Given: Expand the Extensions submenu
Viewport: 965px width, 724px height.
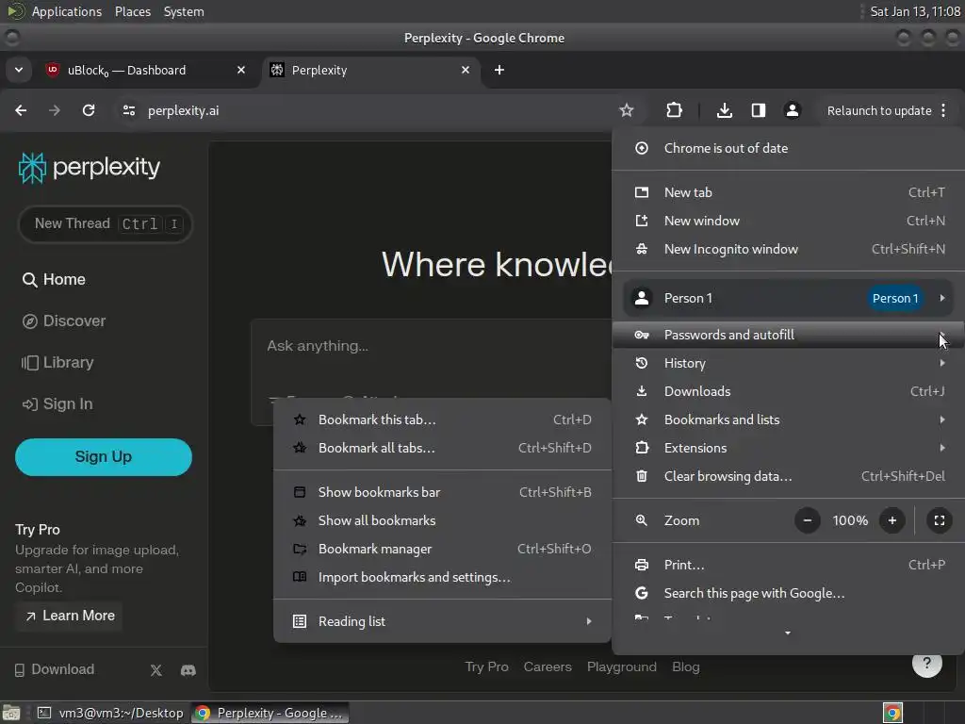Looking at the screenshot, I should pyautogui.click(x=789, y=448).
